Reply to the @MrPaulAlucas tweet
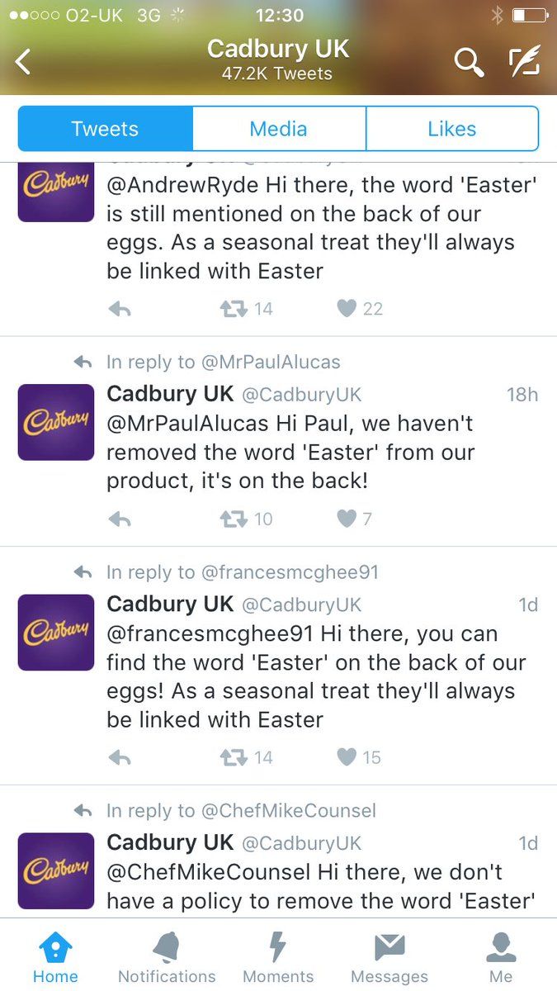The image size is (557, 991). tap(120, 519)
